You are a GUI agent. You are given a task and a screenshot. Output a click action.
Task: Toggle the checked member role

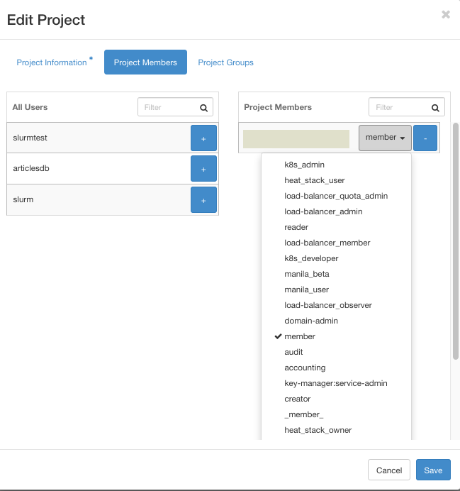click(x=300, y=336)
